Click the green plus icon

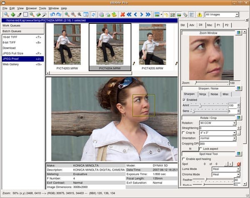coord(13,15)
